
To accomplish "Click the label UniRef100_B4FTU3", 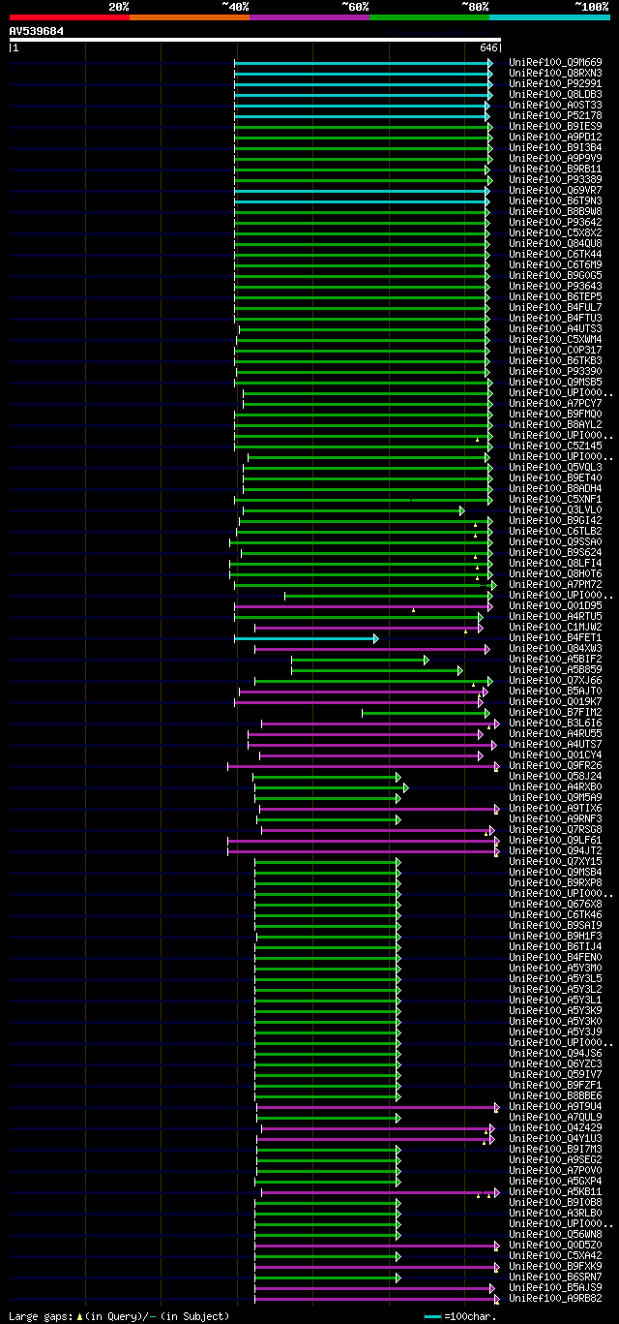I will click(x=555, y=319).
